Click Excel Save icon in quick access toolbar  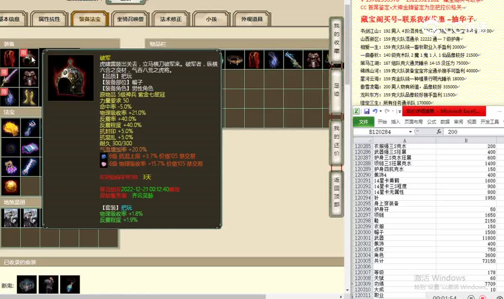(367, 111)
